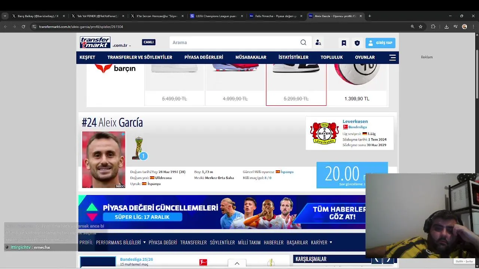
Task: Click the 1.399,90 TL football ad item
Action: (x=357, y=85)
